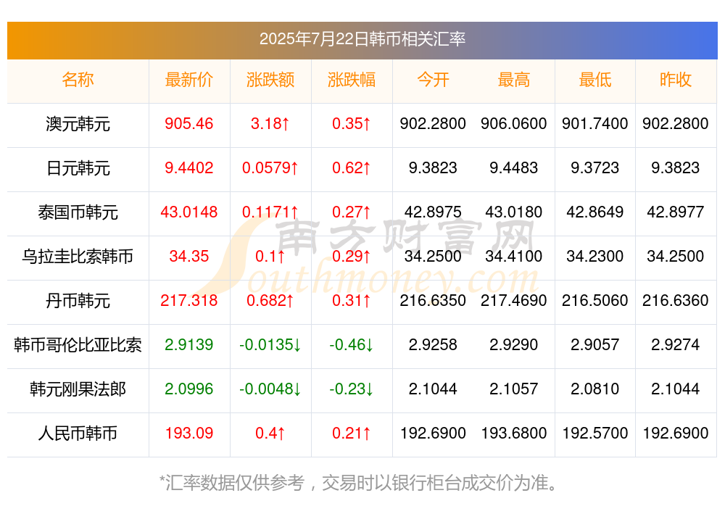Click the change amount -0.0135↓
This screenshot has height=506, width=725.
coord(270,344)
